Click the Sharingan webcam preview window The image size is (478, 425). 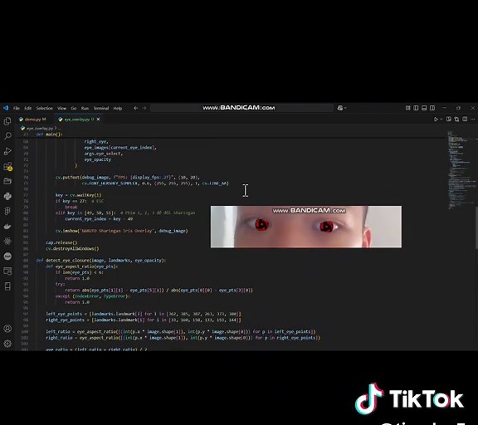[x=306, y=227]
